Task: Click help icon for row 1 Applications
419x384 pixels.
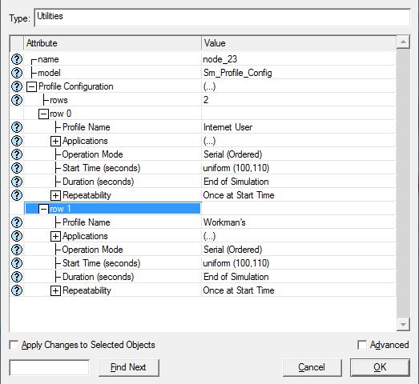Action: coord(17,236)
